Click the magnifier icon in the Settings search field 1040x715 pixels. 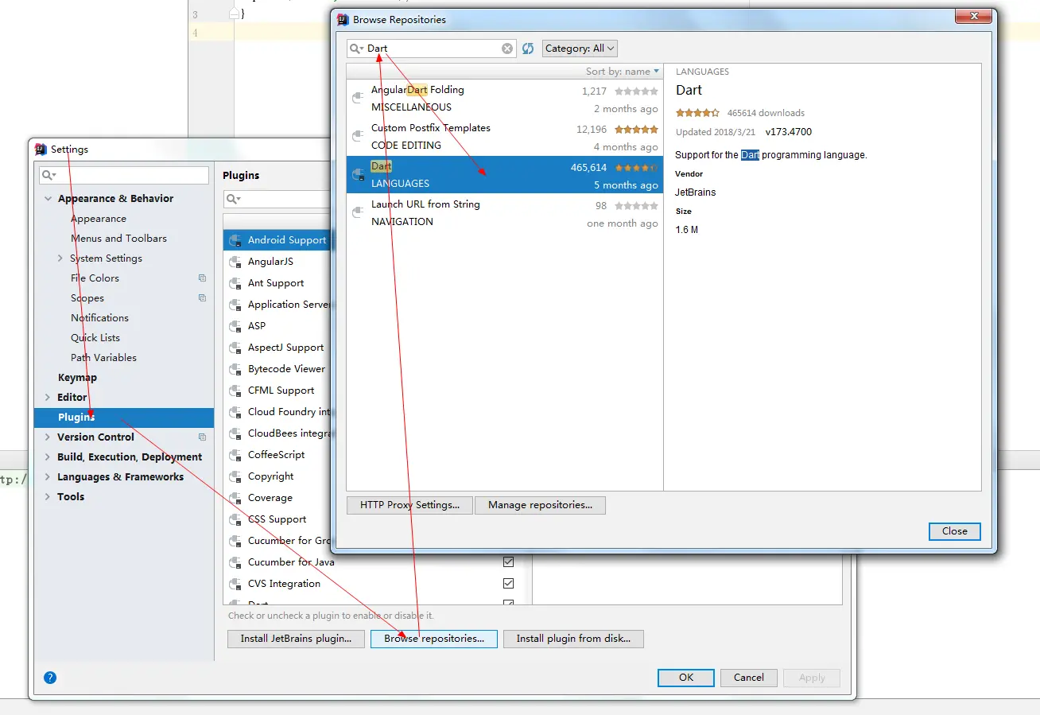(49, 175)
